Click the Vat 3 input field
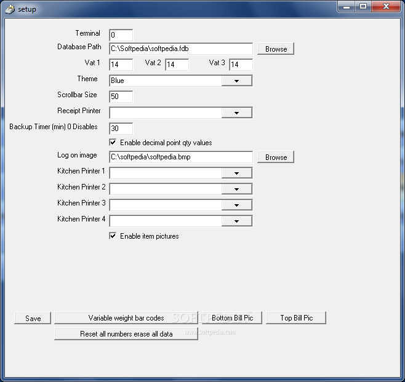Screen dimensions: 405x382 pos(241,65)
